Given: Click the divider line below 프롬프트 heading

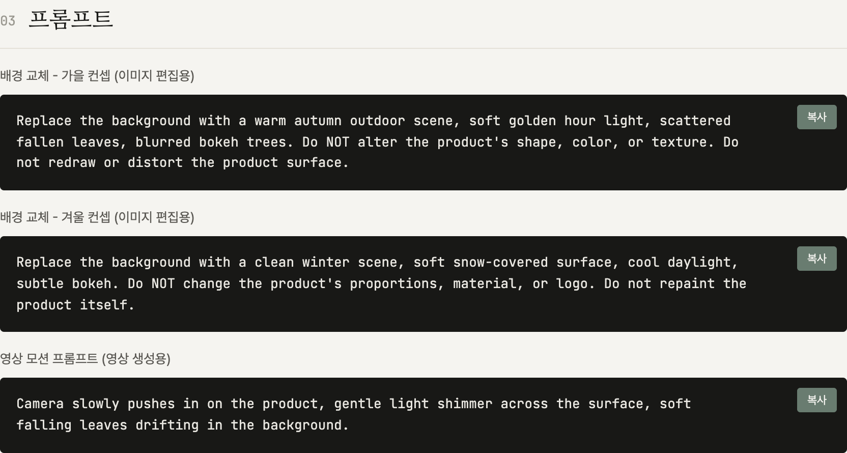Looking at the screenshot, I should coord(424,48).
